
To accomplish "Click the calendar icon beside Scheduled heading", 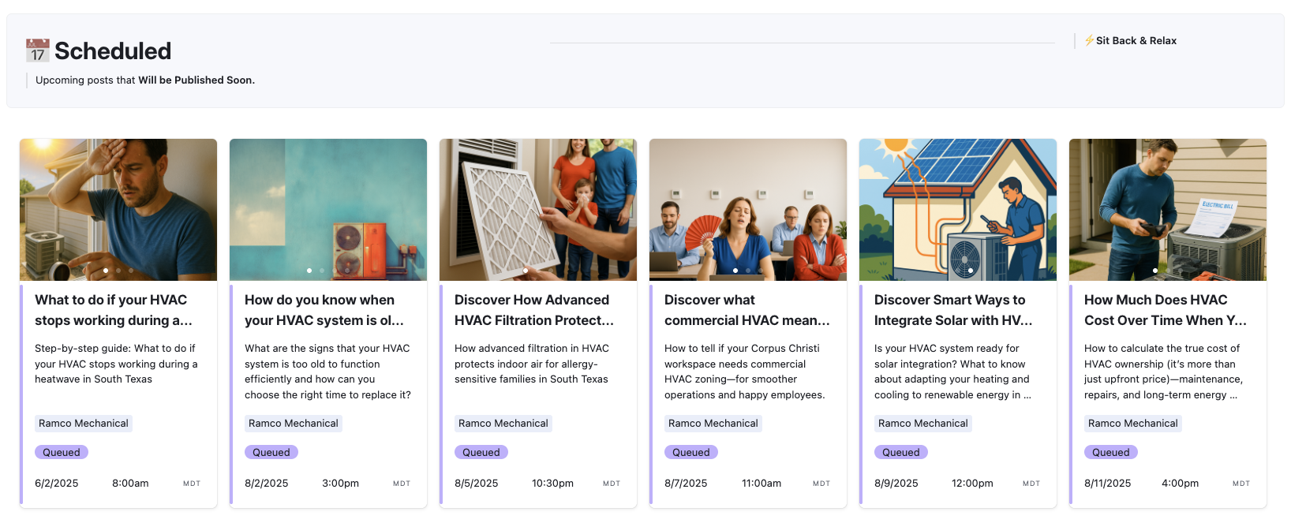I will click(37, 51).
